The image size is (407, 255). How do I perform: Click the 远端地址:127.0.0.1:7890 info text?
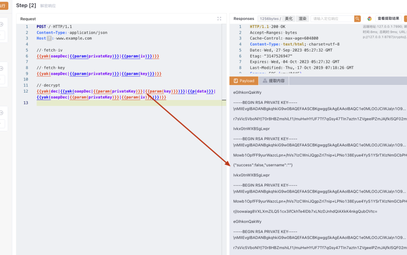point(383,27)
